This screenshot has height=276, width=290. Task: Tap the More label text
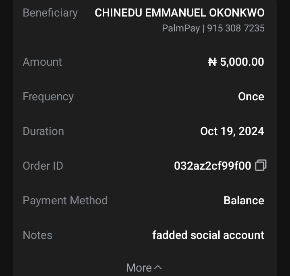tap(139, 268)
